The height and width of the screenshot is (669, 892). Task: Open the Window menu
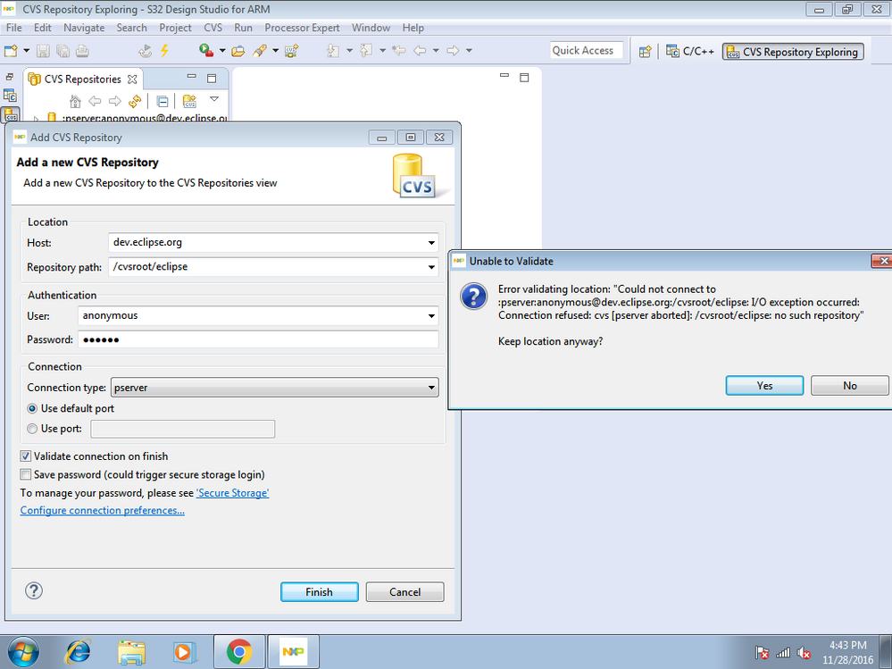point(371,28)
